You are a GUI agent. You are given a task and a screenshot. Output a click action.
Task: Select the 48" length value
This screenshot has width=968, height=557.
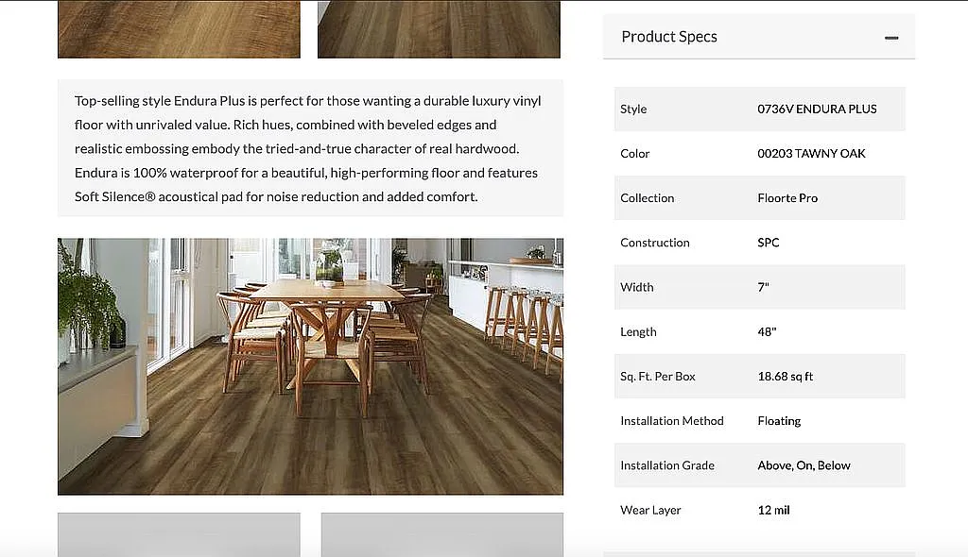[767, 332]
